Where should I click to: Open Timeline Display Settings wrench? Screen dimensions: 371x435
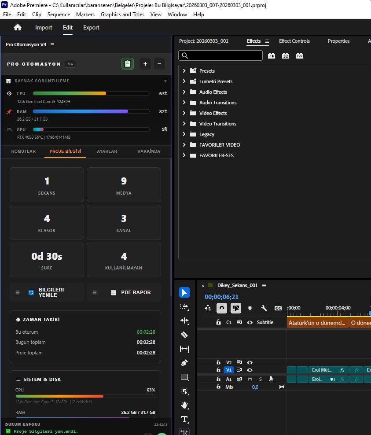(x=264, y=308)
